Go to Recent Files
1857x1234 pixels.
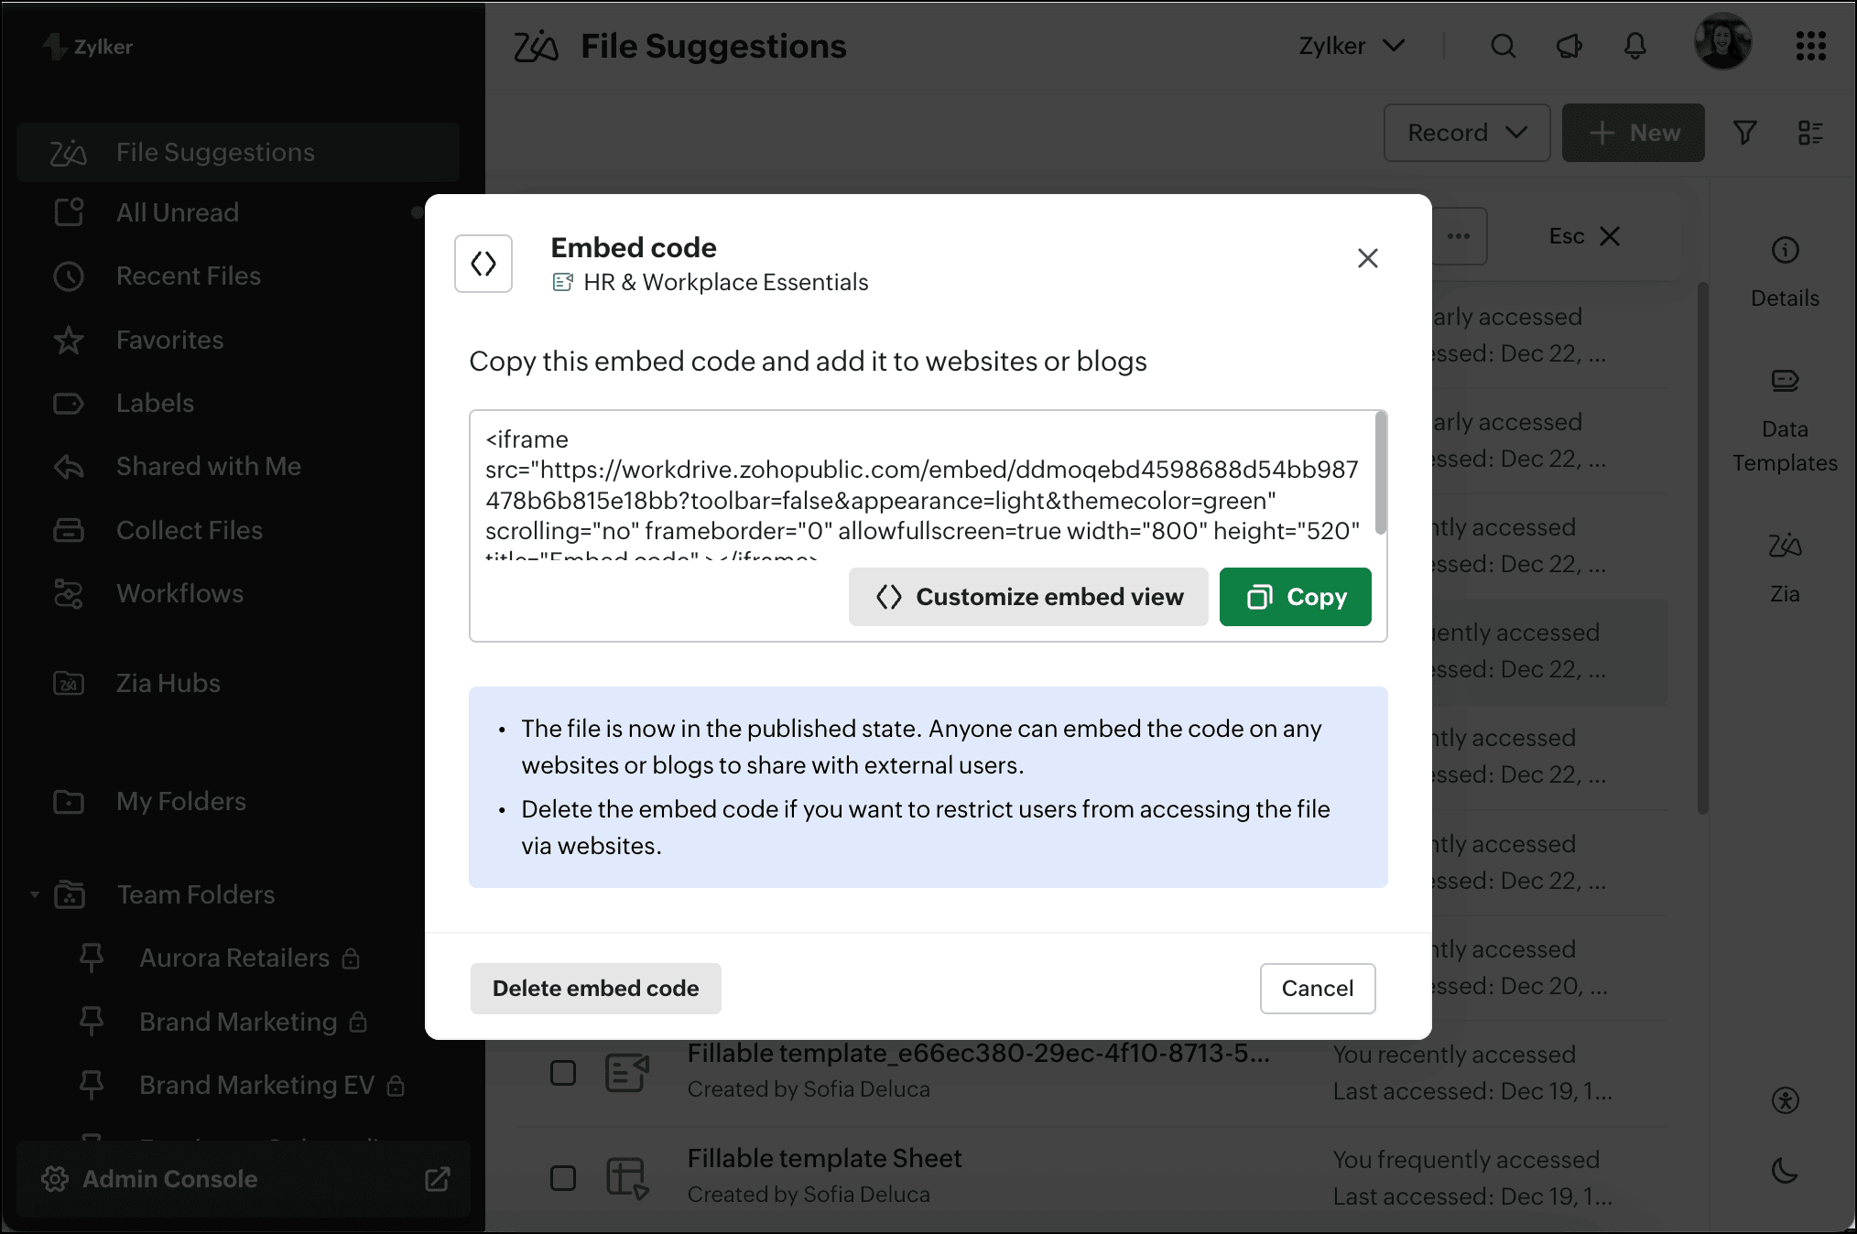click(188, 276)
